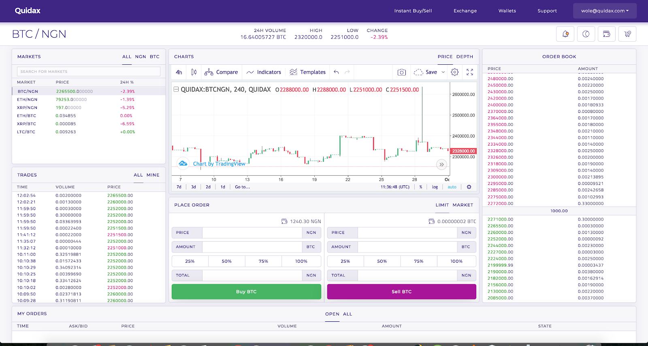Show ALL markets tab
Image resolution: width=648 pixels, height=346 pixels.
tap(127, 57)
